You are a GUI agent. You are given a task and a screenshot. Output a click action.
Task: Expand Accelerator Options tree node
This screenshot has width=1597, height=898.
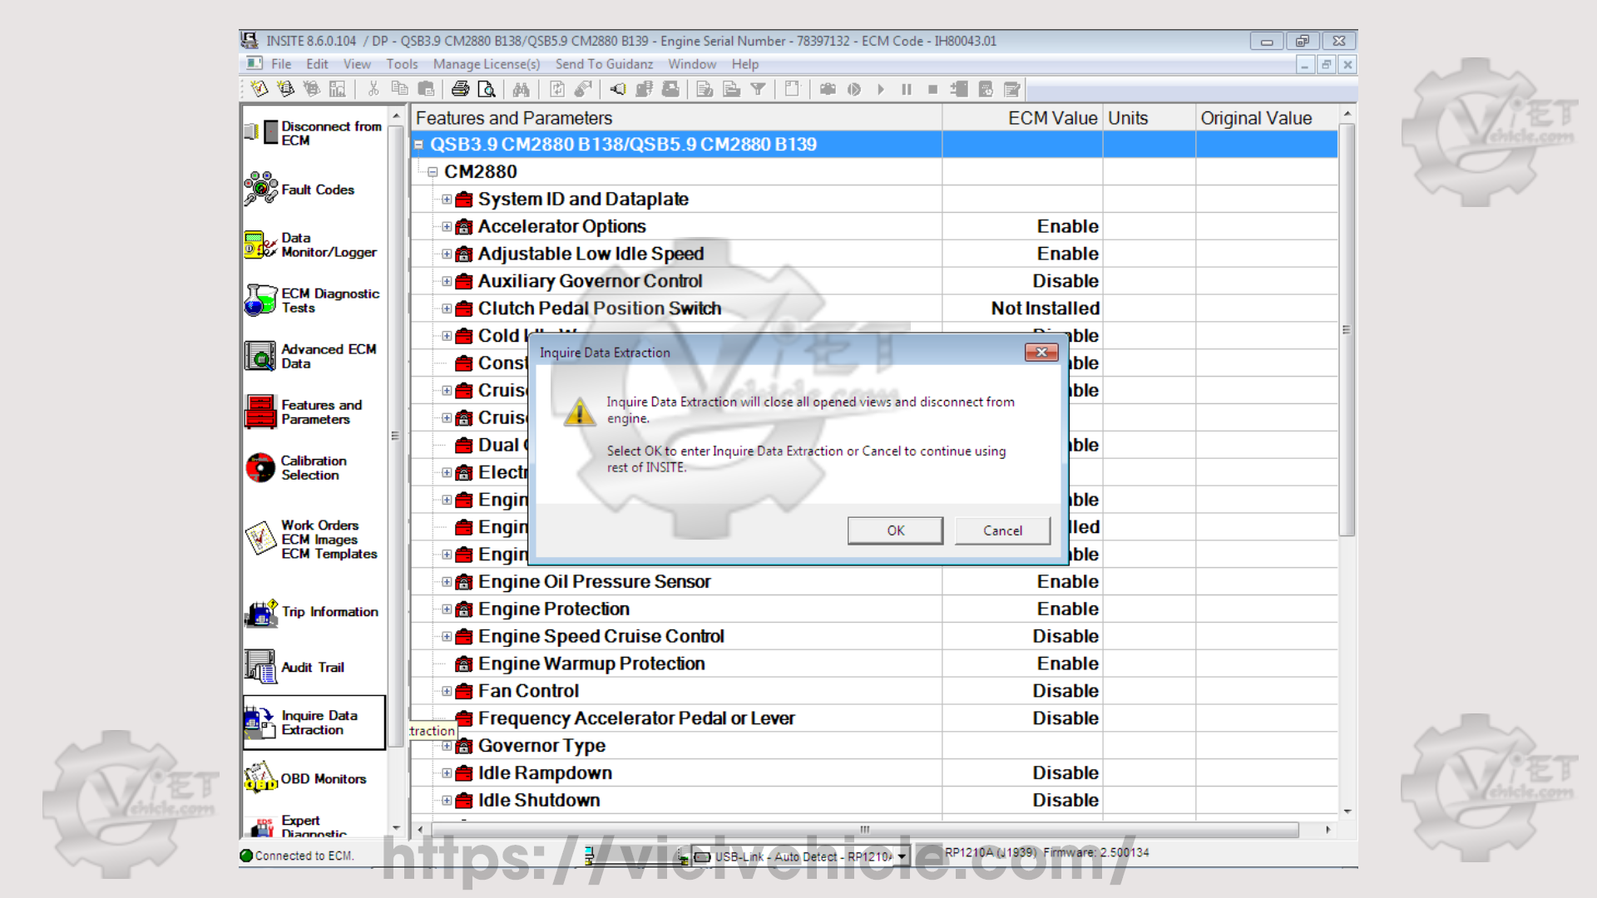pos(447,227)
